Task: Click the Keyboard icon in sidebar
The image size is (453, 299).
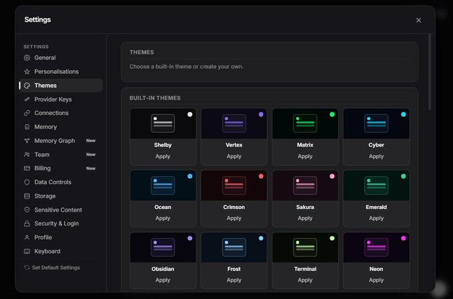Action: (x=27, y=252)
